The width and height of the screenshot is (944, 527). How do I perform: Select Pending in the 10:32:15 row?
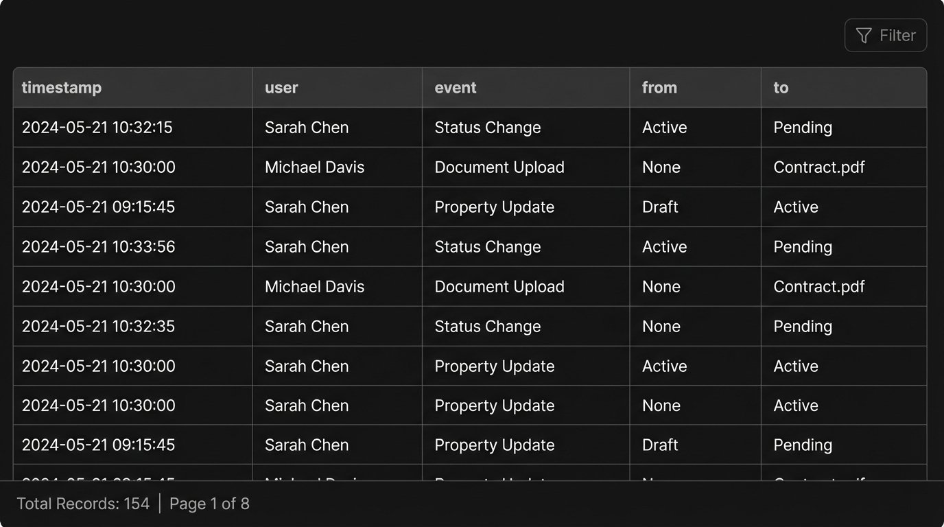click(803, 128)
